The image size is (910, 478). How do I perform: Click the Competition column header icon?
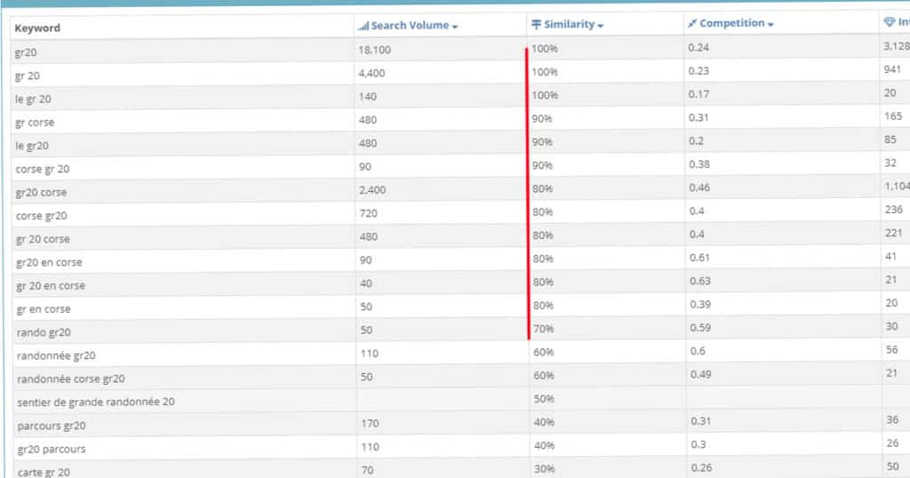click(x=691, y=23)
